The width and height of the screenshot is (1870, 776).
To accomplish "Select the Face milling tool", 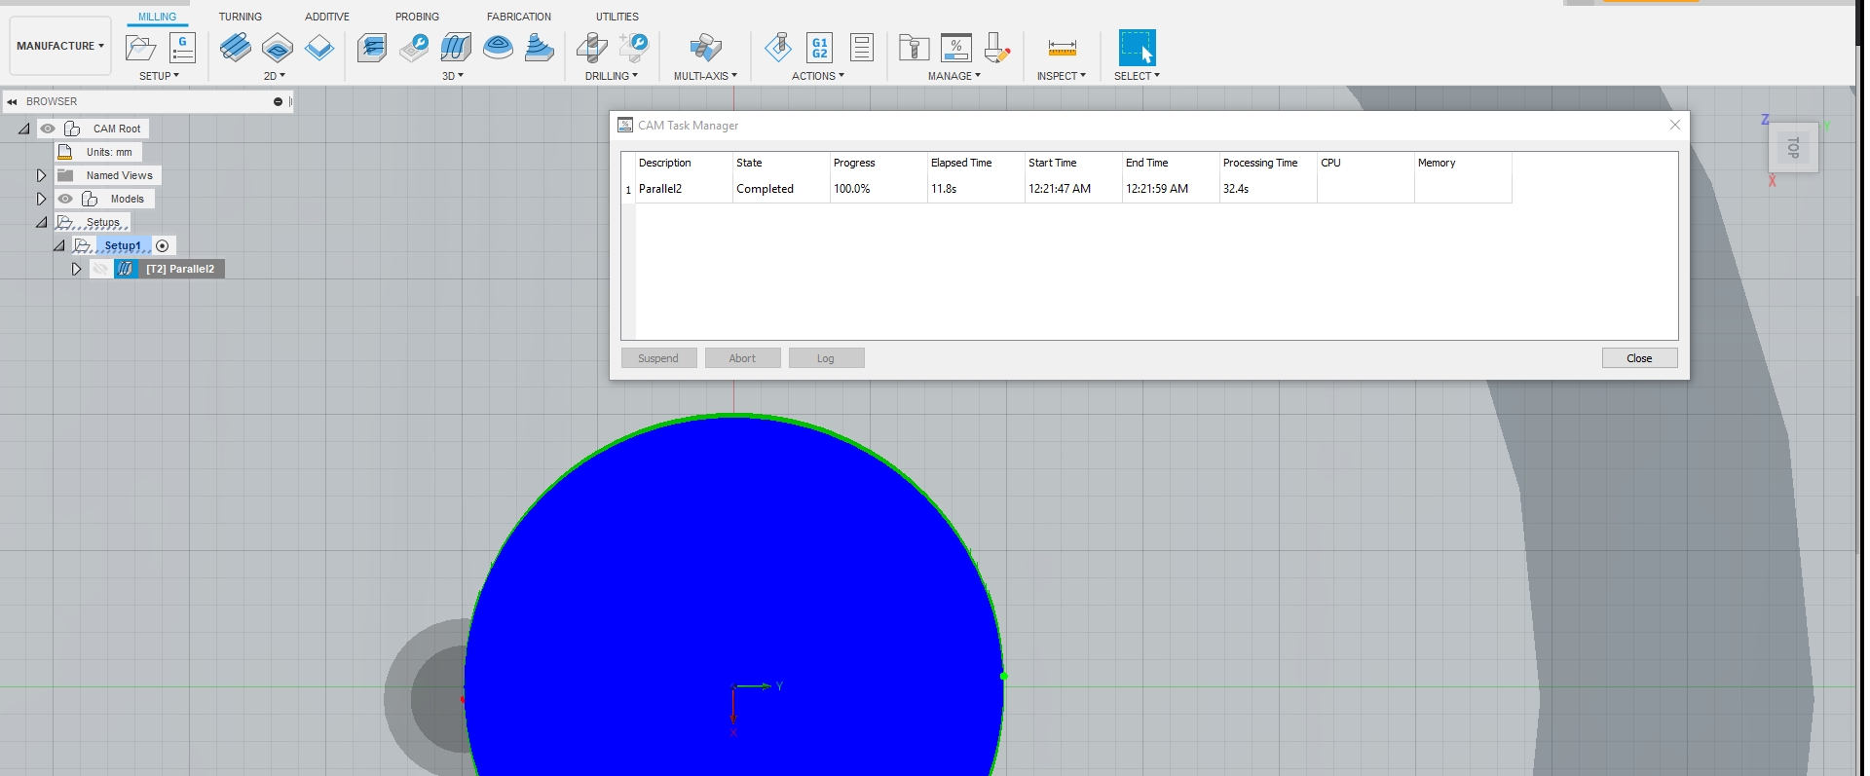I will pyautogui.click(x=319, y=48).
